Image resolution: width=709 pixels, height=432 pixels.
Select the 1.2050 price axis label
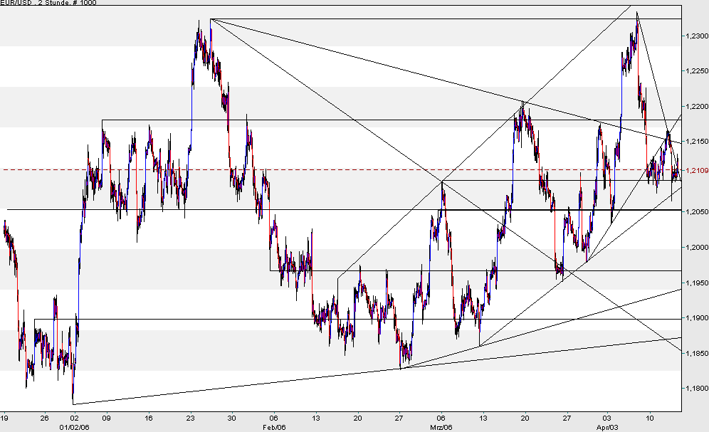pyautogui.click(x=694, y=211)
